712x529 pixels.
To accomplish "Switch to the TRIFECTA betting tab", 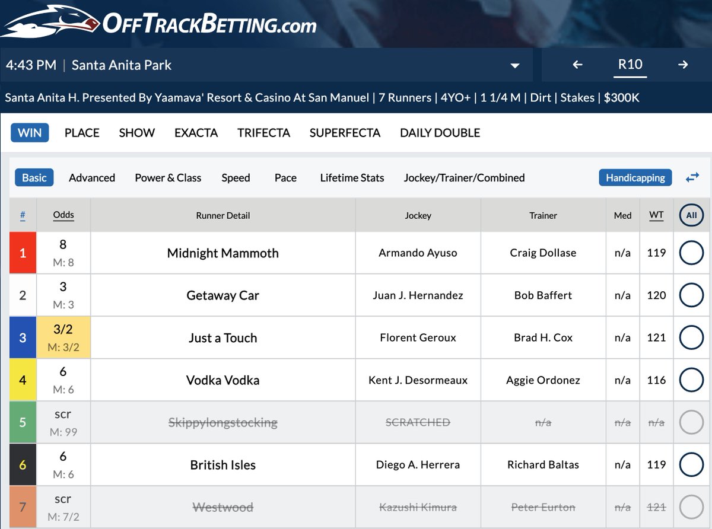I will point(263,133).
